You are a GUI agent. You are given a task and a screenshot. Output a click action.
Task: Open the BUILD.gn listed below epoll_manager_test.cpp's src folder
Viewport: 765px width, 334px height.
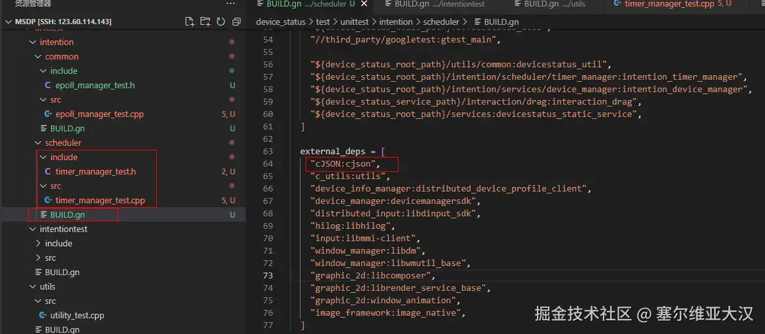click(67, 129)
